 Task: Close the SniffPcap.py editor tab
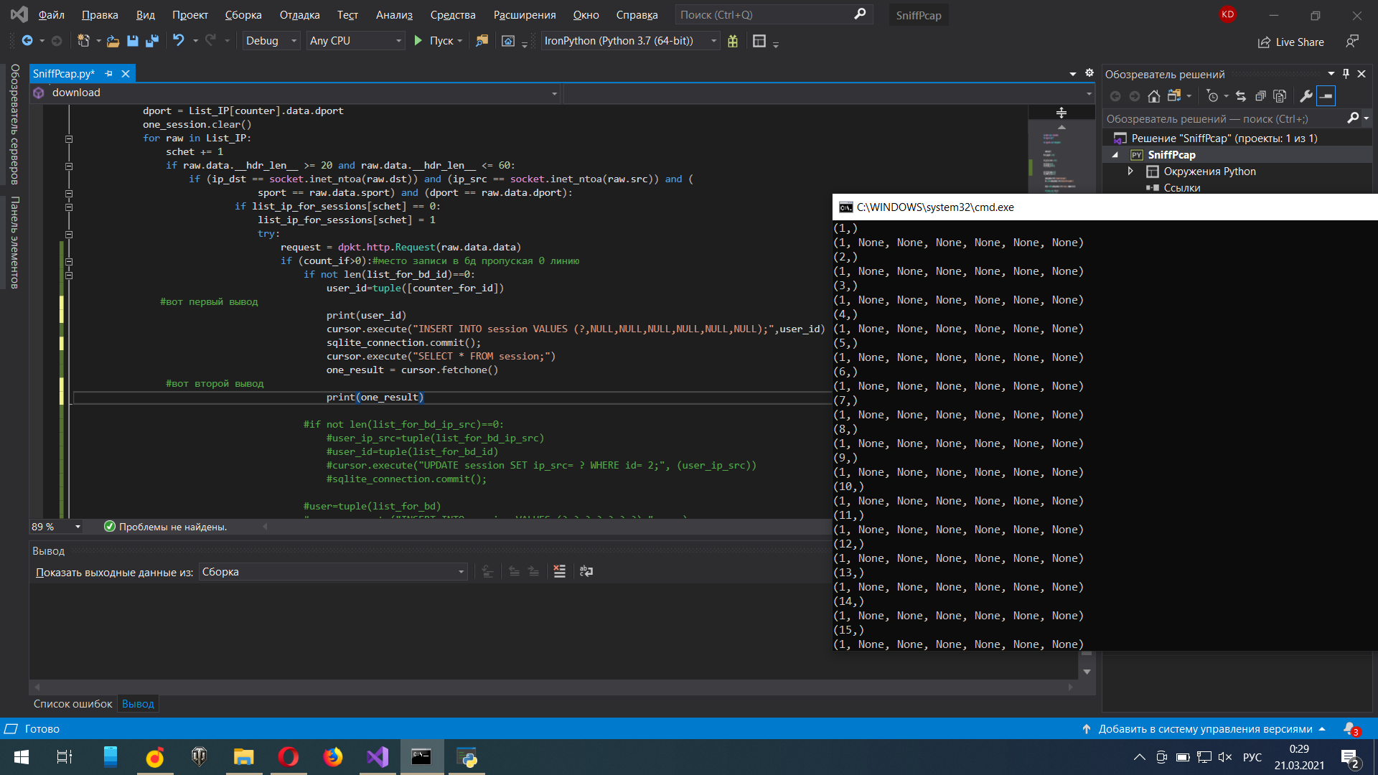tap(126, 74)
